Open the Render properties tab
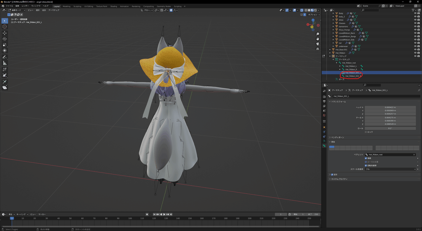 point(324,96)
